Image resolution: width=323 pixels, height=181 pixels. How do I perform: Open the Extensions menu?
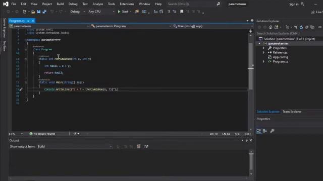tap(127, 4)
